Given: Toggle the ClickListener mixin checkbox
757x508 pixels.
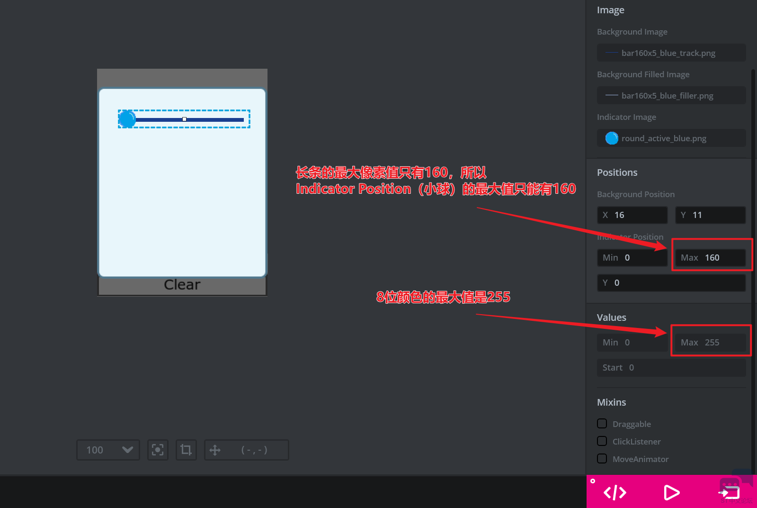Looking at the screenshot, I should [x=602, y=441].
